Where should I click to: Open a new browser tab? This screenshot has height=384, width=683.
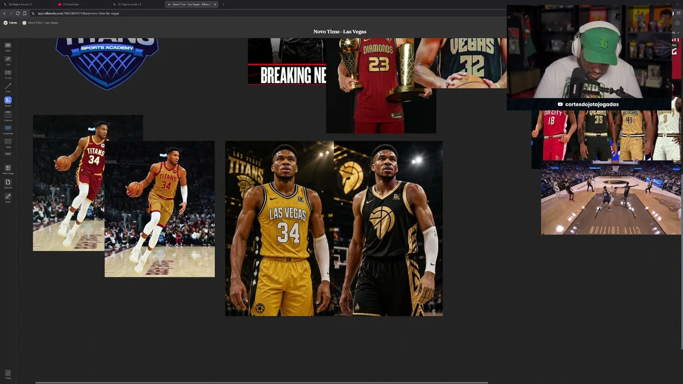pyautogui.click(x=223, y=4)
